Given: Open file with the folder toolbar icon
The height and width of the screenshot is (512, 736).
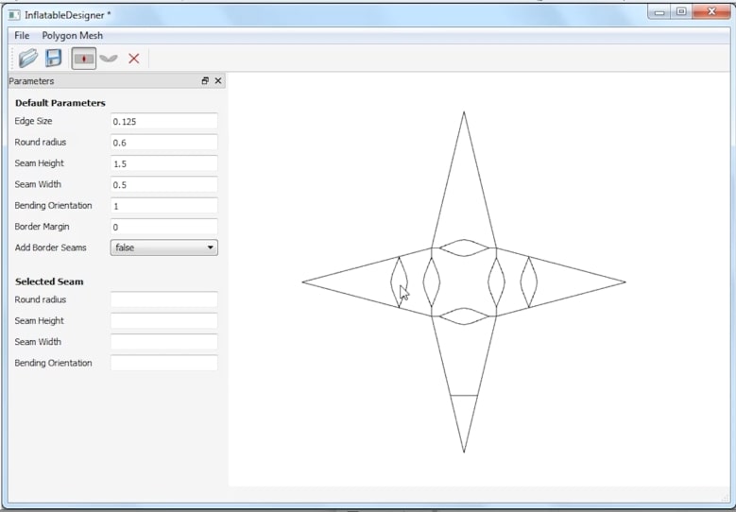Looking at the screenshot, I should pyautogui.click(x=28, y=59).
